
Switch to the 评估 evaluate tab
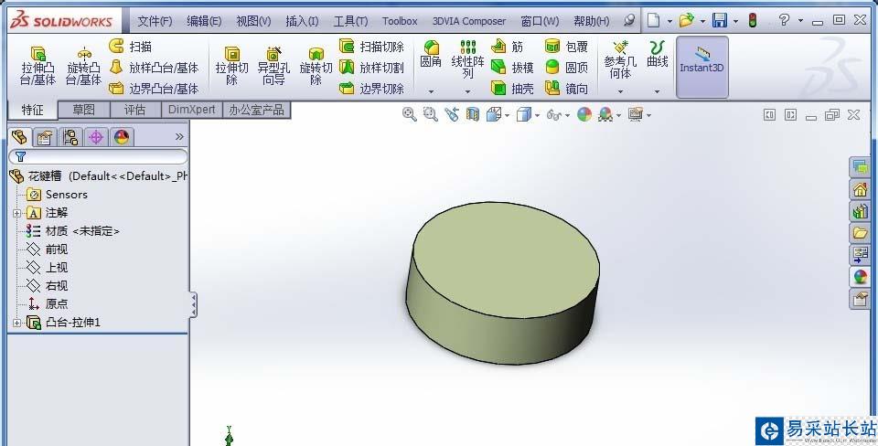click(x=135, y=110)
